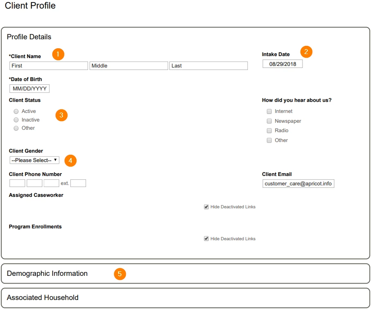372x309 pixels.
Task: Click the phone area code box
Action: click(17, 183)
